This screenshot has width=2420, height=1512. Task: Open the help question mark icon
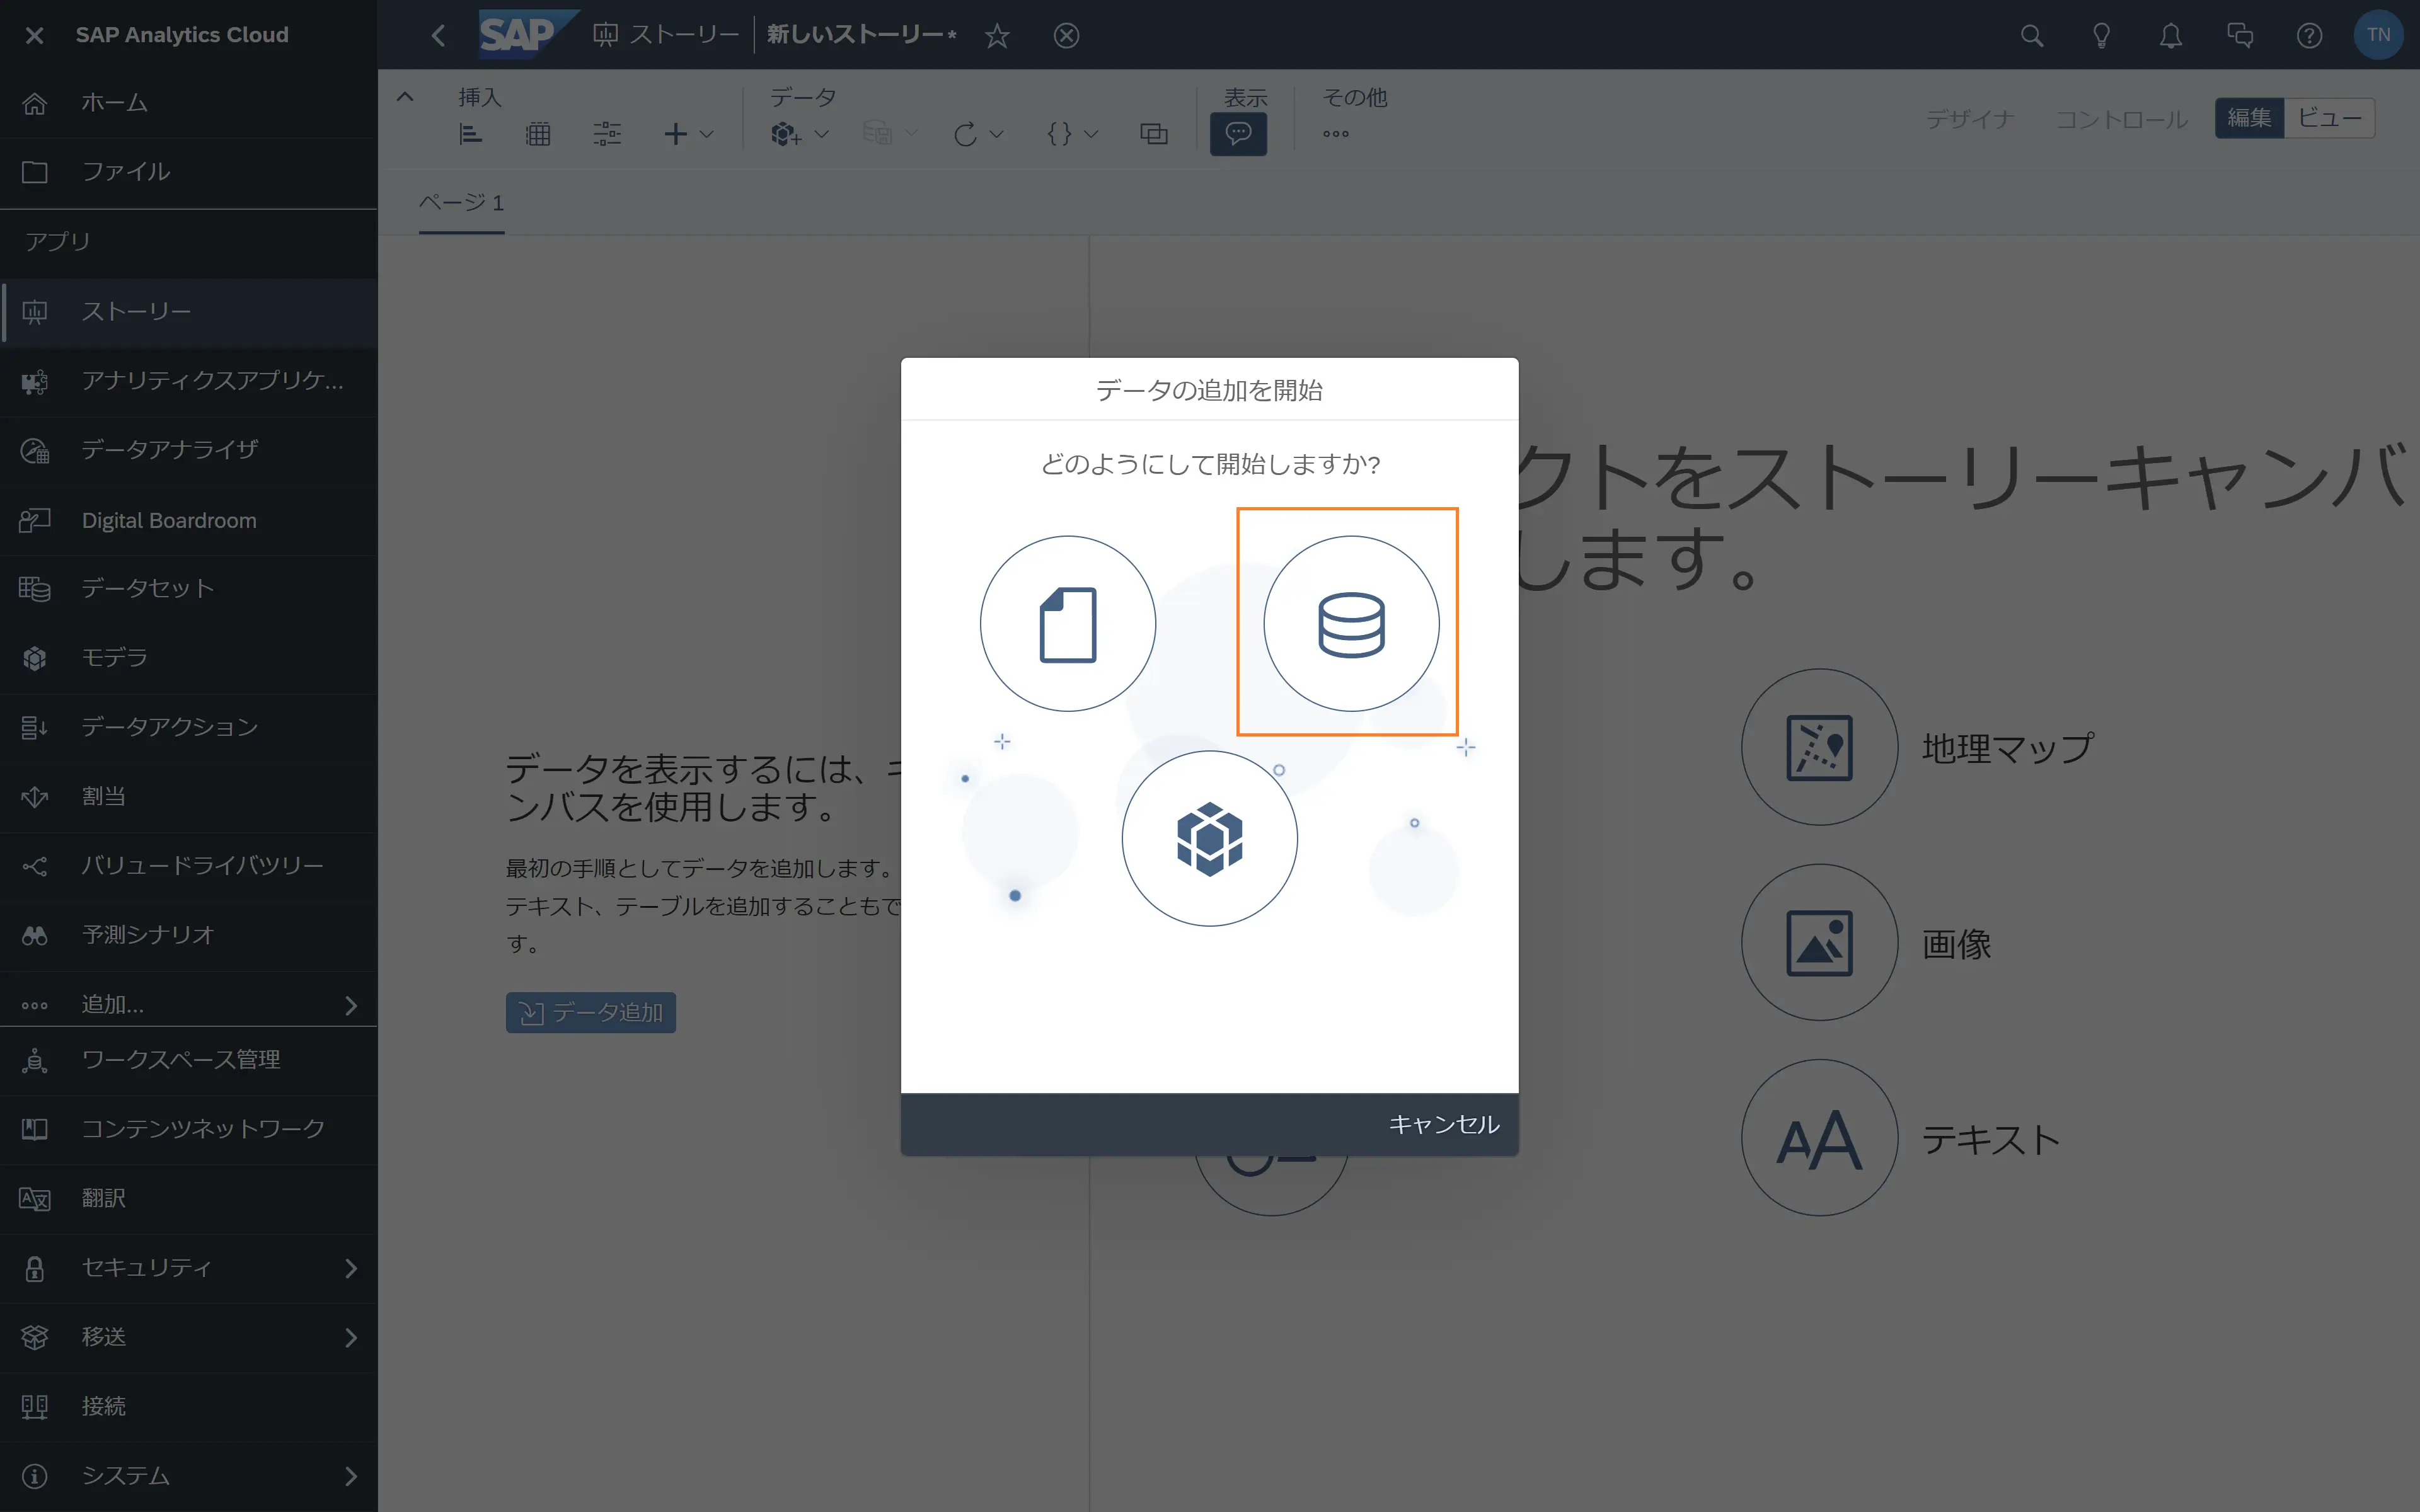[2309, 36]
